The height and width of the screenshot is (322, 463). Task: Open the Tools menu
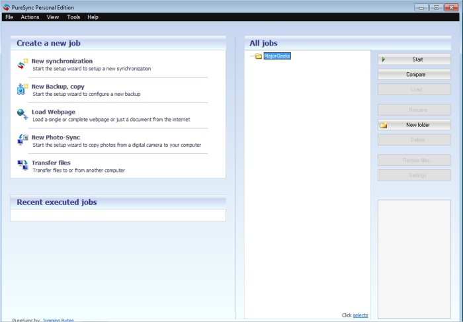click(x=73, y=17)
